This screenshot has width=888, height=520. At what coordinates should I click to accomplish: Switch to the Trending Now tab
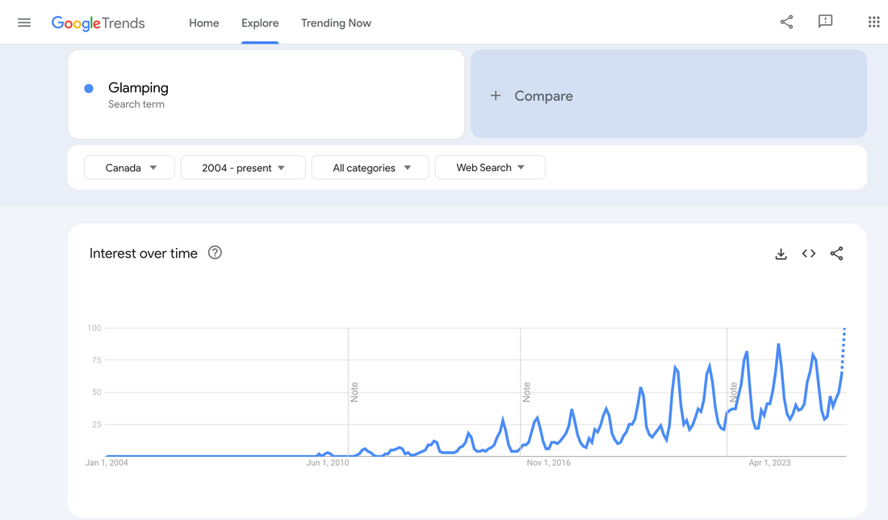click(336, 23)
